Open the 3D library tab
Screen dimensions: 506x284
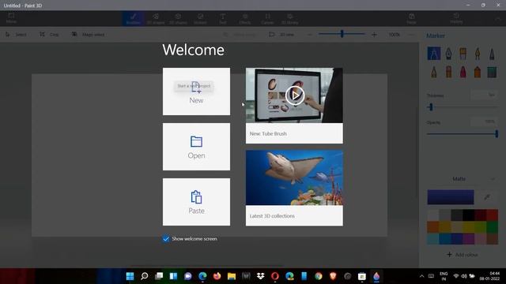click(290, 19)
